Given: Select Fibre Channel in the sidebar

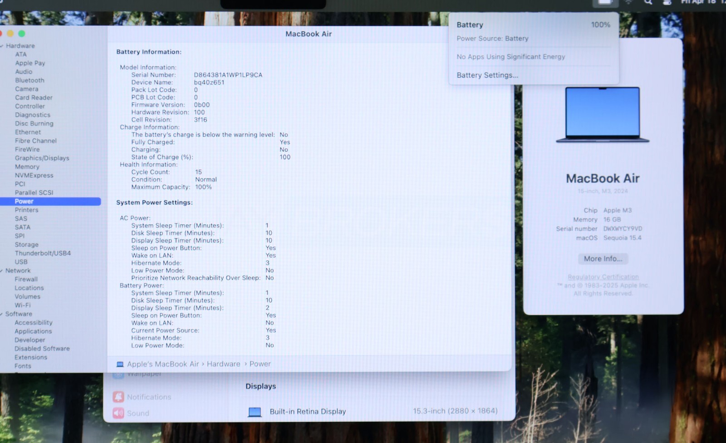Looking at the screenshot, I should pyautogui.click(x=36, y=141).
